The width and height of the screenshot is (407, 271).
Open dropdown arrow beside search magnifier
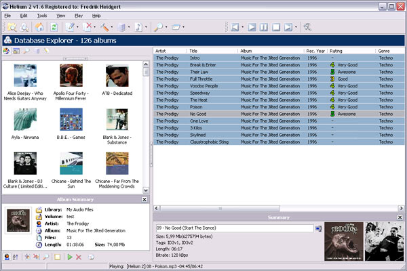(166, 27)
